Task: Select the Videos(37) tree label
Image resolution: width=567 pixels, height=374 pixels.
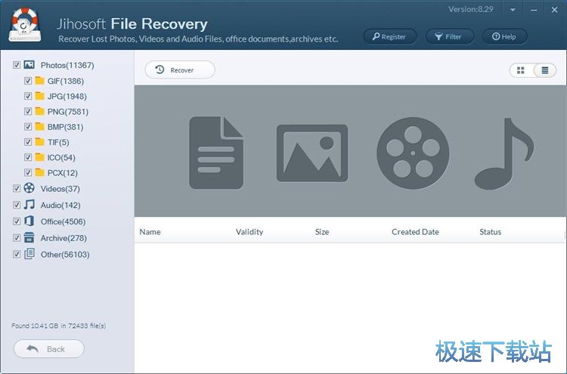Action: tap(60, 189)
